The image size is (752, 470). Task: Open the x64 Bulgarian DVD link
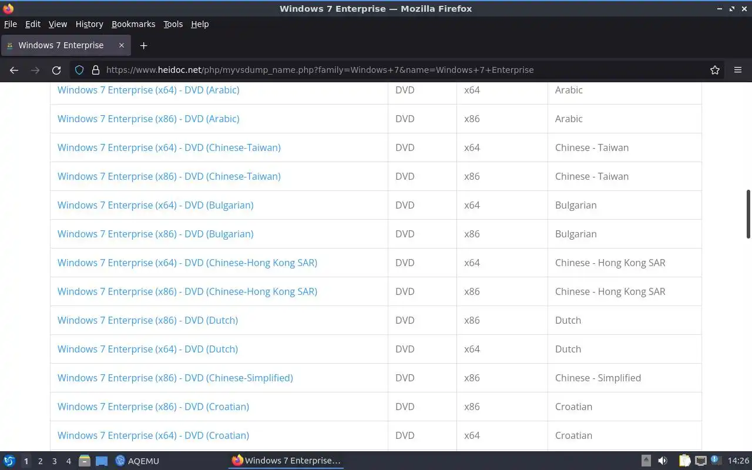156,205
